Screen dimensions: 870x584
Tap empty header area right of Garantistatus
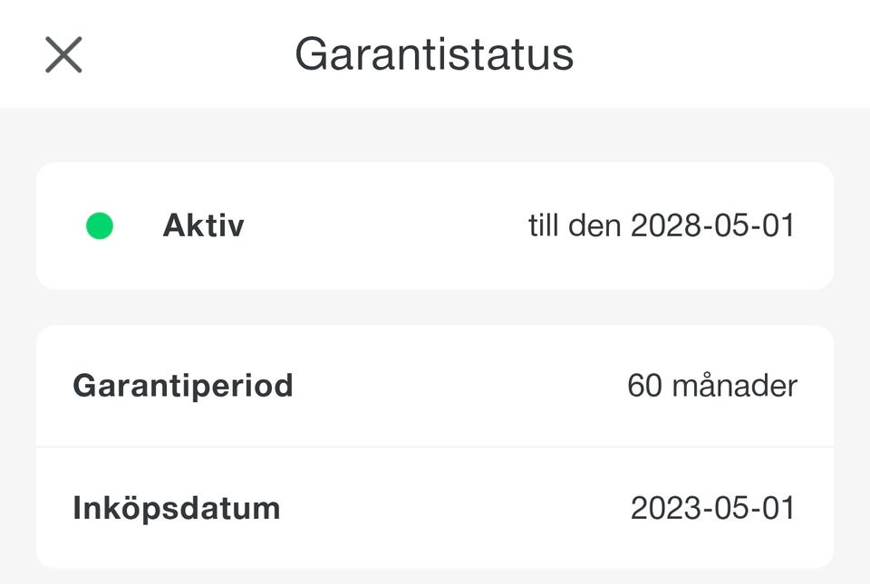(x=725, y=54)
